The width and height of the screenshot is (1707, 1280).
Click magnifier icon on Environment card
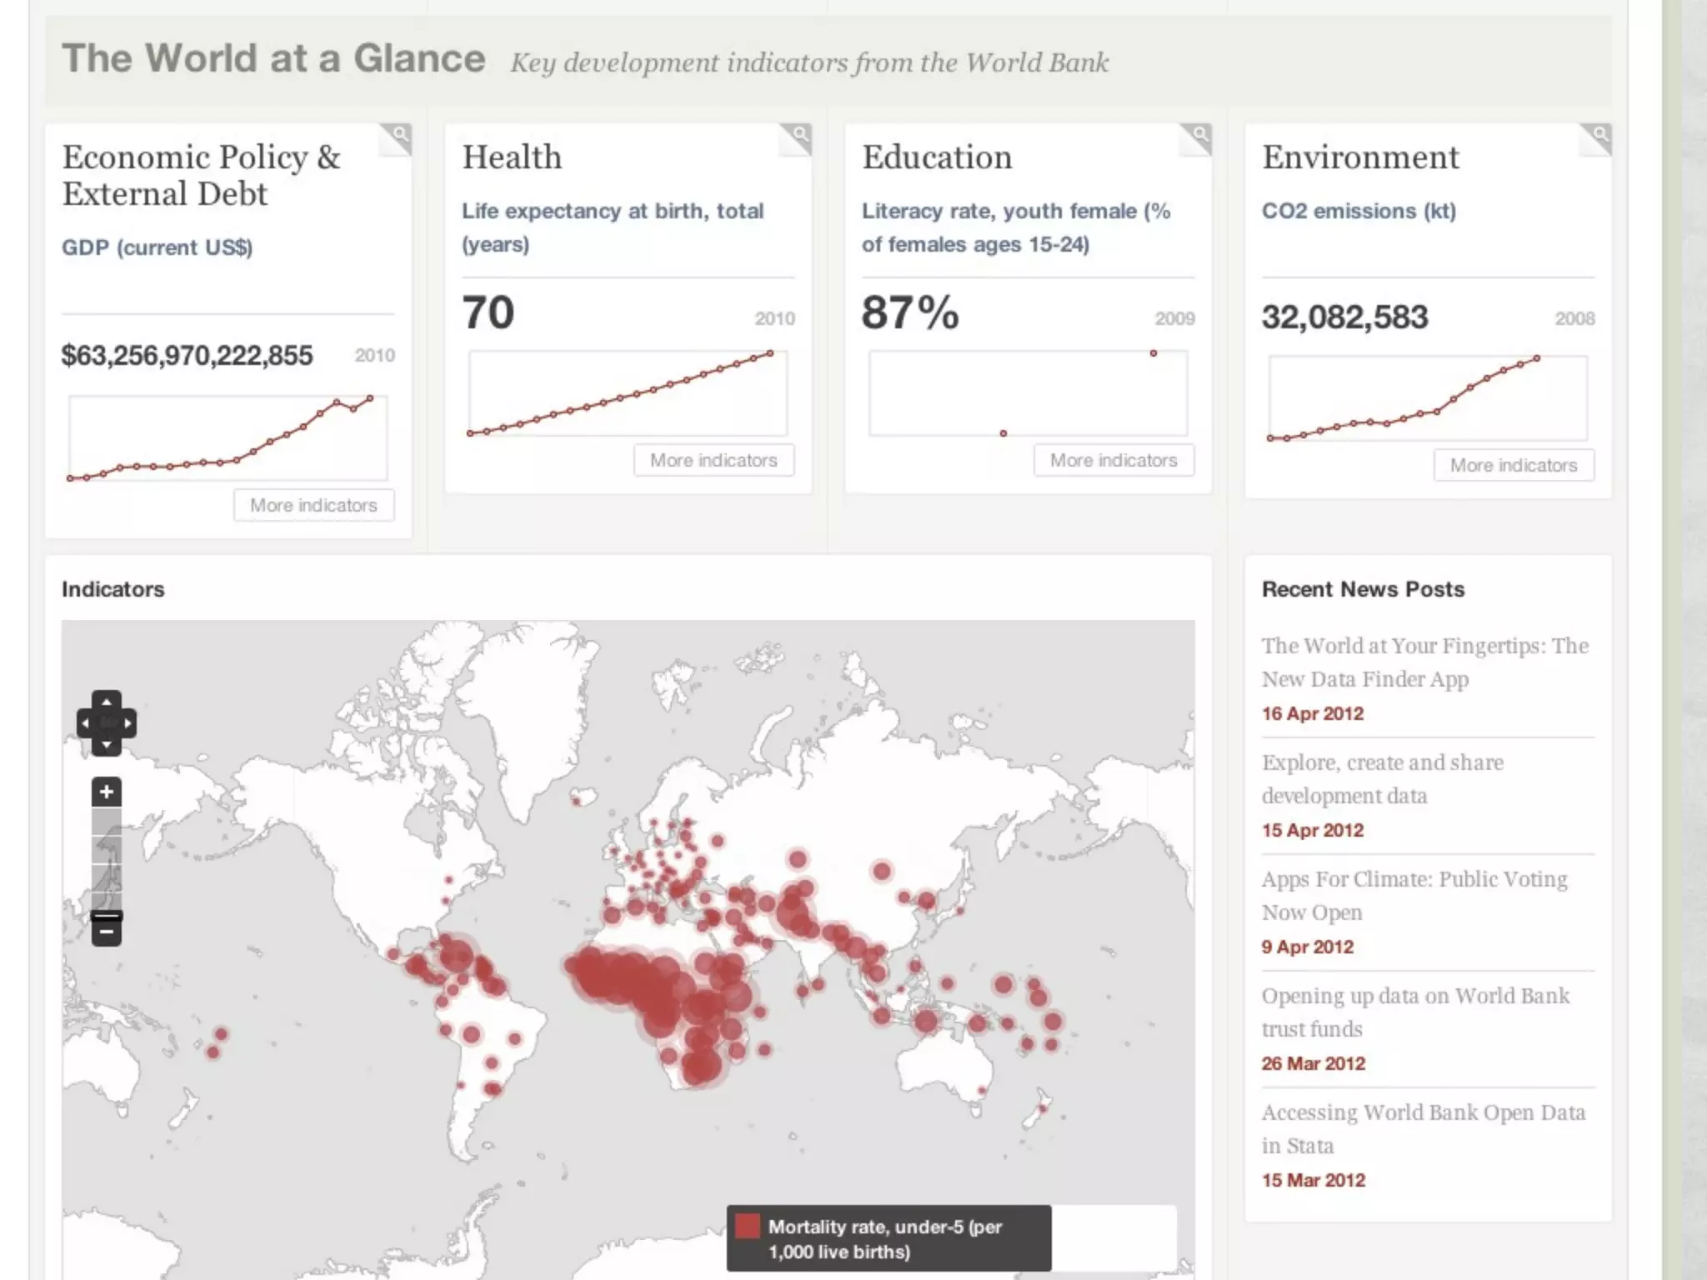[1599, 135]
